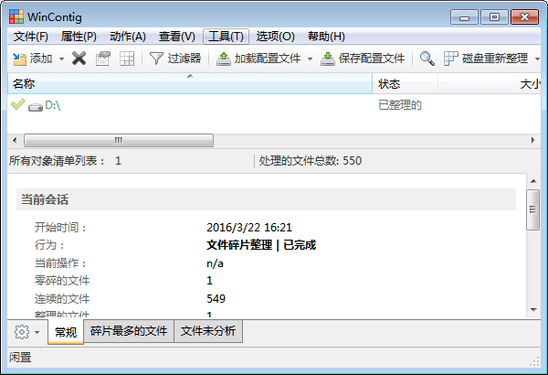Maximize the WinContig window
This screenshot has height=375, width=548.
pos(494,17)
